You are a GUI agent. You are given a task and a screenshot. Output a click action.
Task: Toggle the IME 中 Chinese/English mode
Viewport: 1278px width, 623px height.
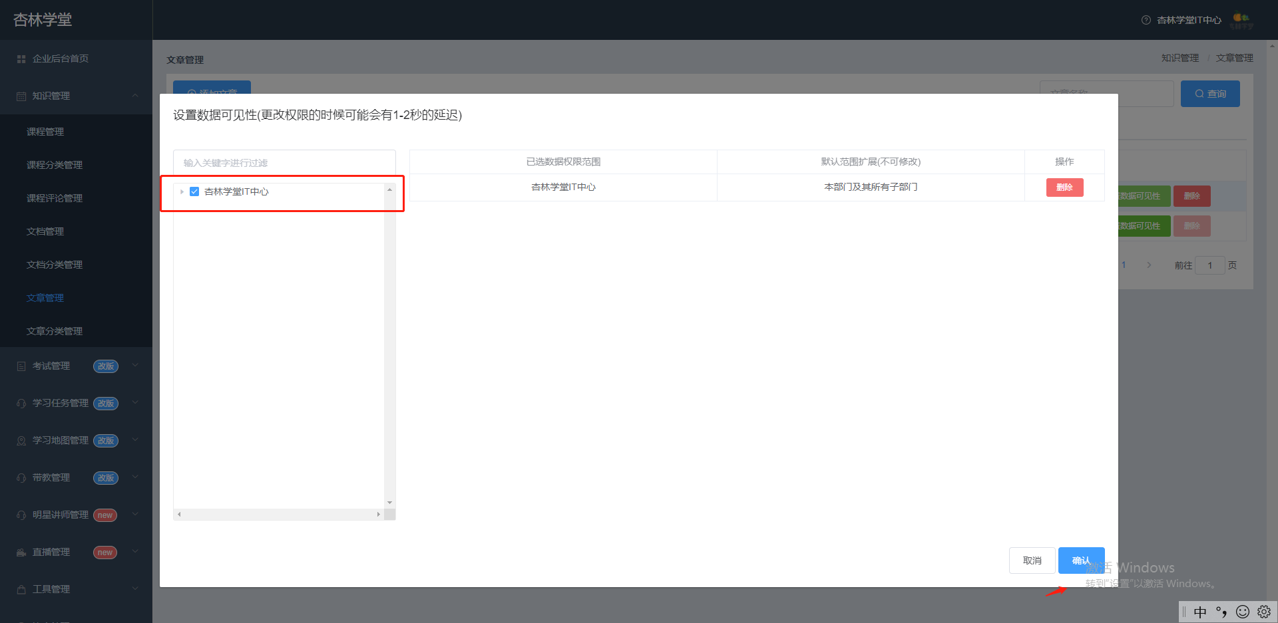click(x=1200, y=612)
